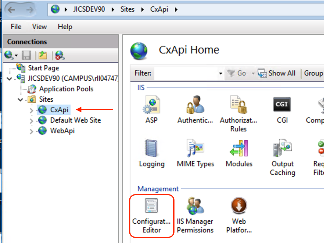Image resolution: width=324 pixels, height=243 pixels.
Task: Expand the CxApi site node
Action: [x=31, y=110]
